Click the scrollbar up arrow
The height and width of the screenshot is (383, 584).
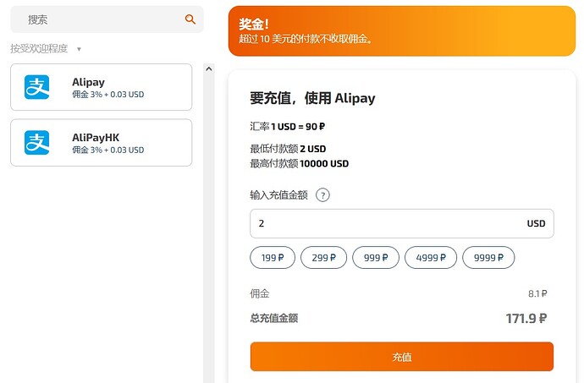coord(209,68)
